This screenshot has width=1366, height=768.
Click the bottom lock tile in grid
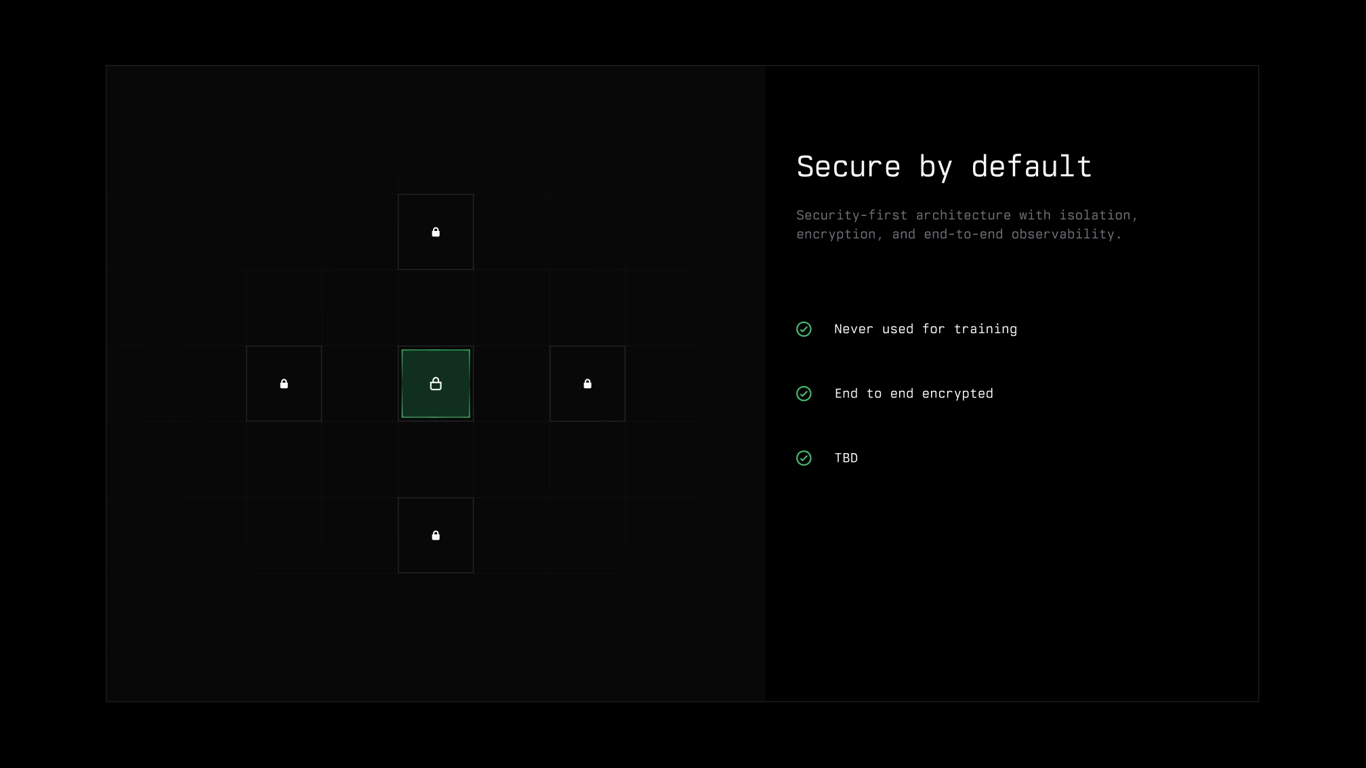[x=436, y=535]
